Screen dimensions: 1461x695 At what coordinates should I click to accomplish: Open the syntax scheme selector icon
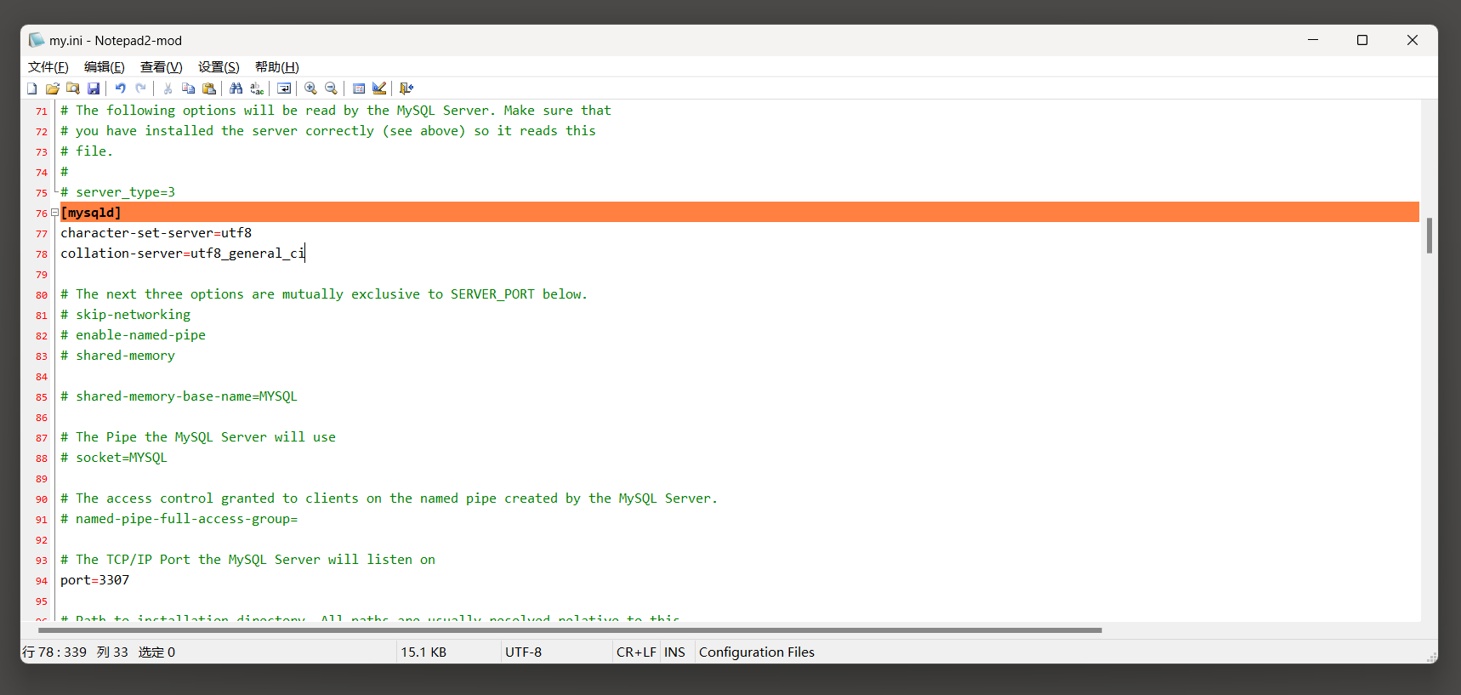[x=359, y=88]
